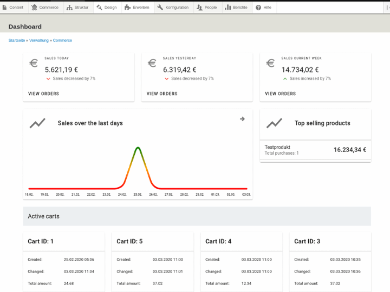Click the Konfiguration wrench icon
Screen dimensions: 390x292
point(160,8)
